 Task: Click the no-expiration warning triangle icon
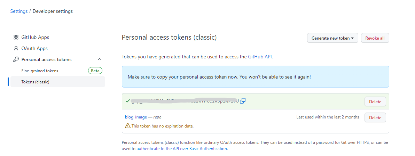point(127,126)
